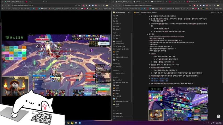Image resolution: width=223 pixels, height=125 pixels.
Task: Open ChatGPT bookmark in chzzk Chrome window
Action: 44,9
